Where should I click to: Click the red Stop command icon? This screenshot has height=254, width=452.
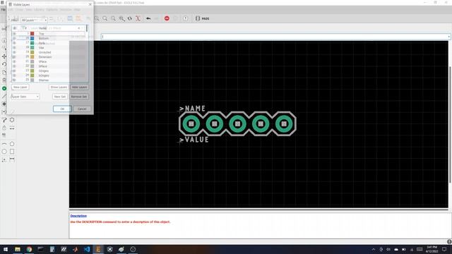click(x=167, y=18)
